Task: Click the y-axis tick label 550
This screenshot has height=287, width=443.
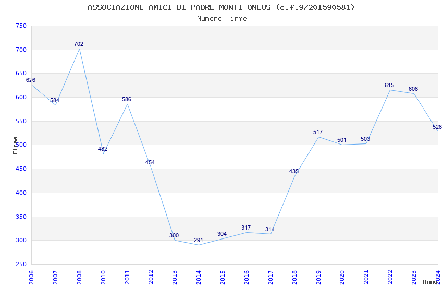Action: (x=21, y=121)
